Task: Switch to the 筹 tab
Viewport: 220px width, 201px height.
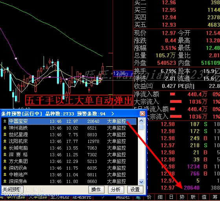Action: coord(215,197)
